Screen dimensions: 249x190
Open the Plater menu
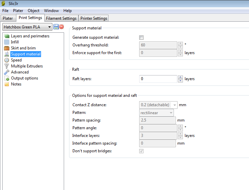coord(18,11)
